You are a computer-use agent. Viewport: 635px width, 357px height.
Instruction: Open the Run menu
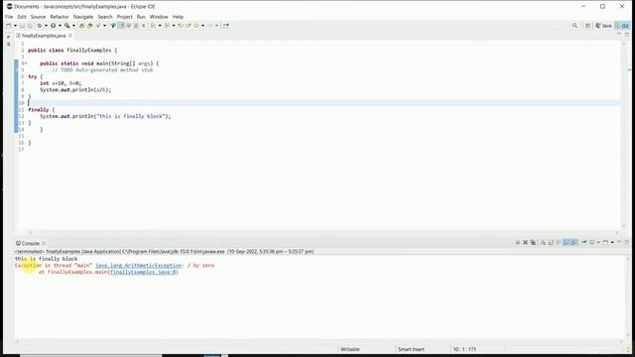(141, 17)
